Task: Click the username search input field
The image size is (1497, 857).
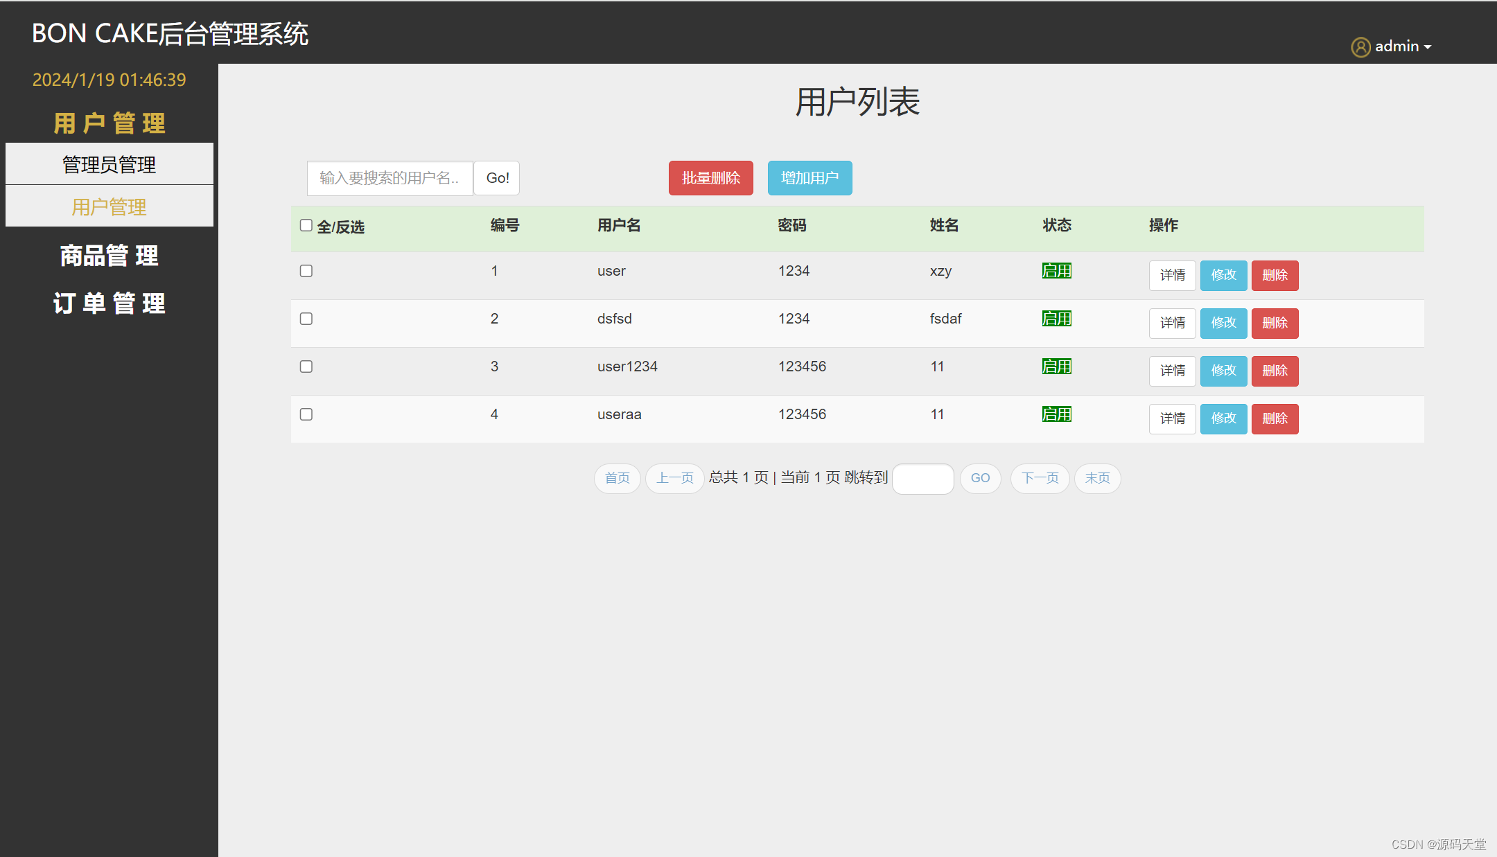Action: [390, 178]
